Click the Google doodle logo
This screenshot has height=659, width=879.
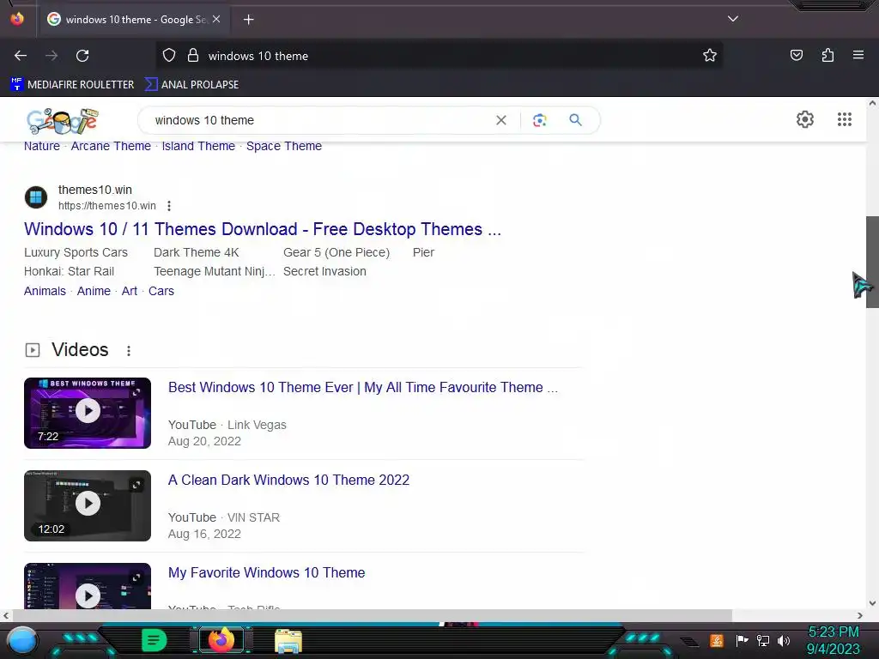coord(62,120)
